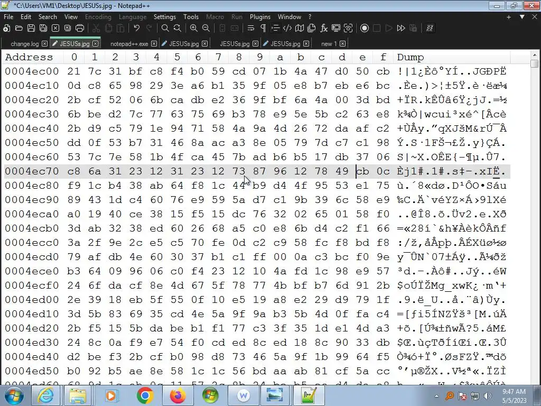Zoom in with the plus magnifier icon
This screenshot has width=541, height=406.
coord(193,29)
